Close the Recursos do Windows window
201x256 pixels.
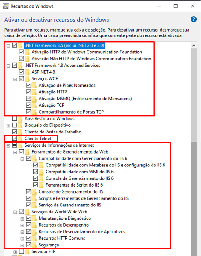pos(192,6)
